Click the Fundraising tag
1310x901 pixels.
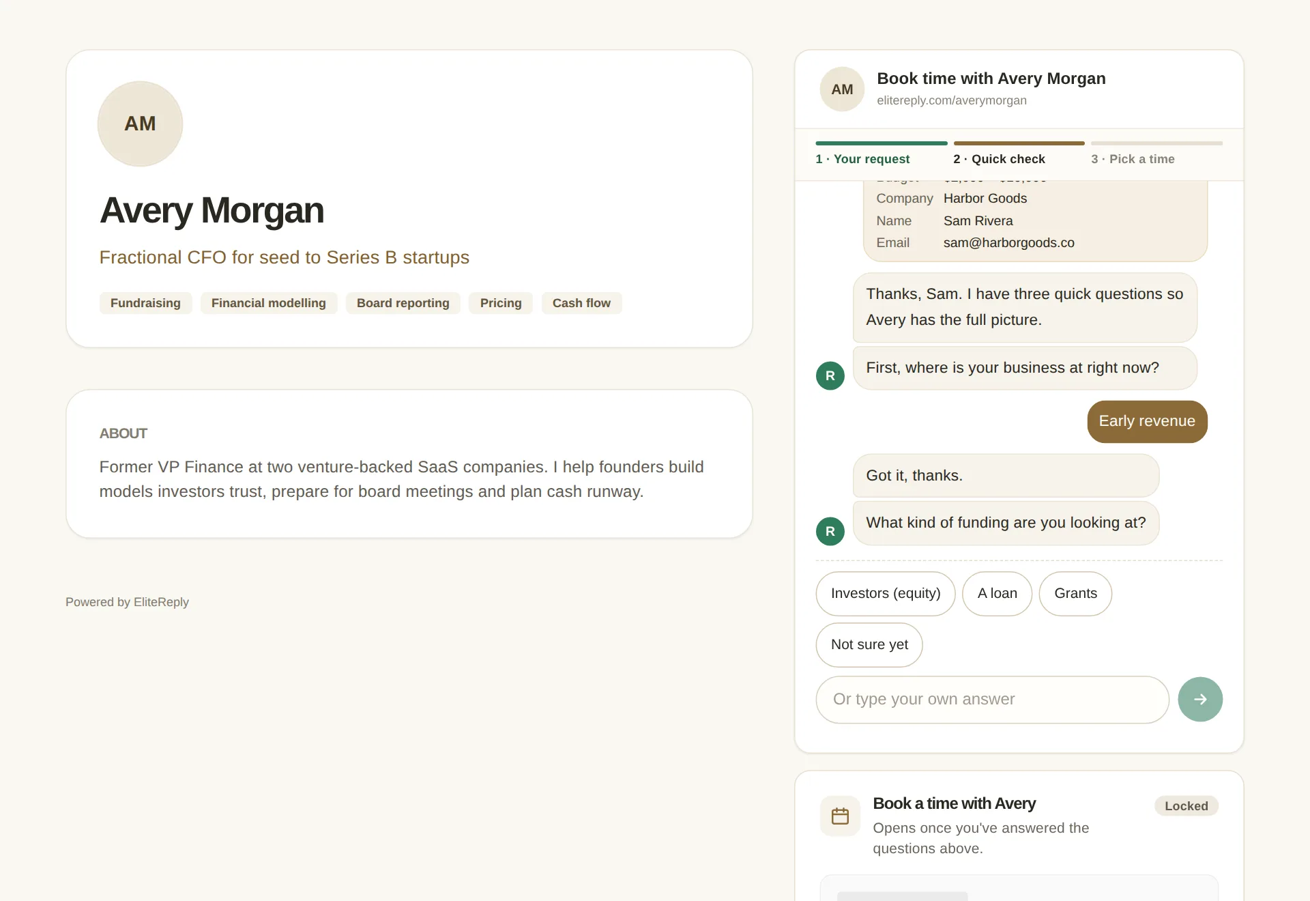pyautogui.click(x=145, y=303)
